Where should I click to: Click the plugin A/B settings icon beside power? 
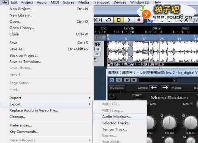119,80
